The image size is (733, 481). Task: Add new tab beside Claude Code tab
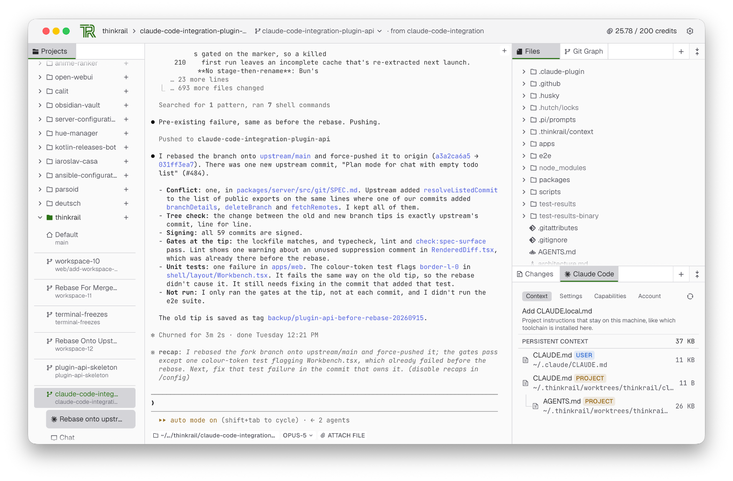(x=681, y=274)
